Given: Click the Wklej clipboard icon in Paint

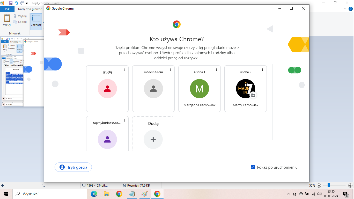Looking at the screenshot, I should 7,18.
